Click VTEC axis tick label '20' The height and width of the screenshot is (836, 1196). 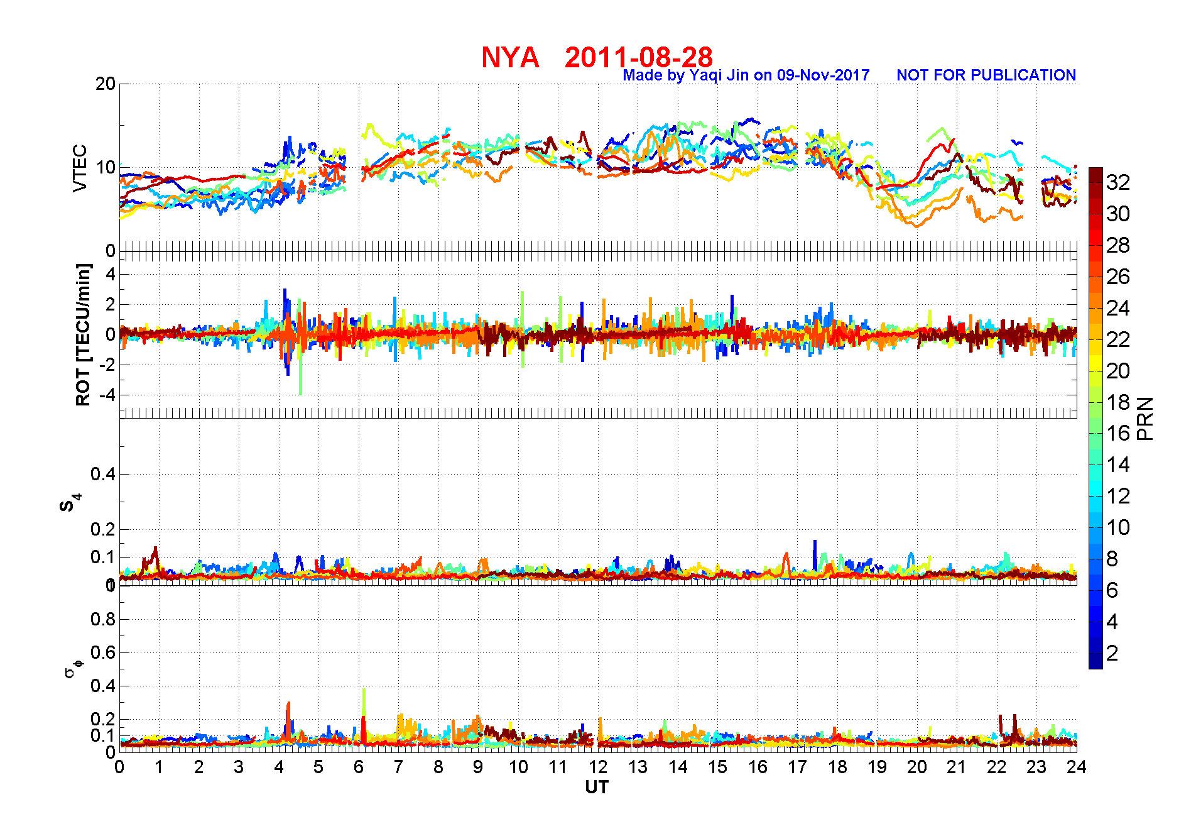(106, 84)
